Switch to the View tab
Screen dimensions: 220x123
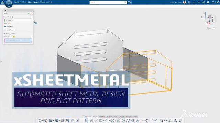pos(135,117)
